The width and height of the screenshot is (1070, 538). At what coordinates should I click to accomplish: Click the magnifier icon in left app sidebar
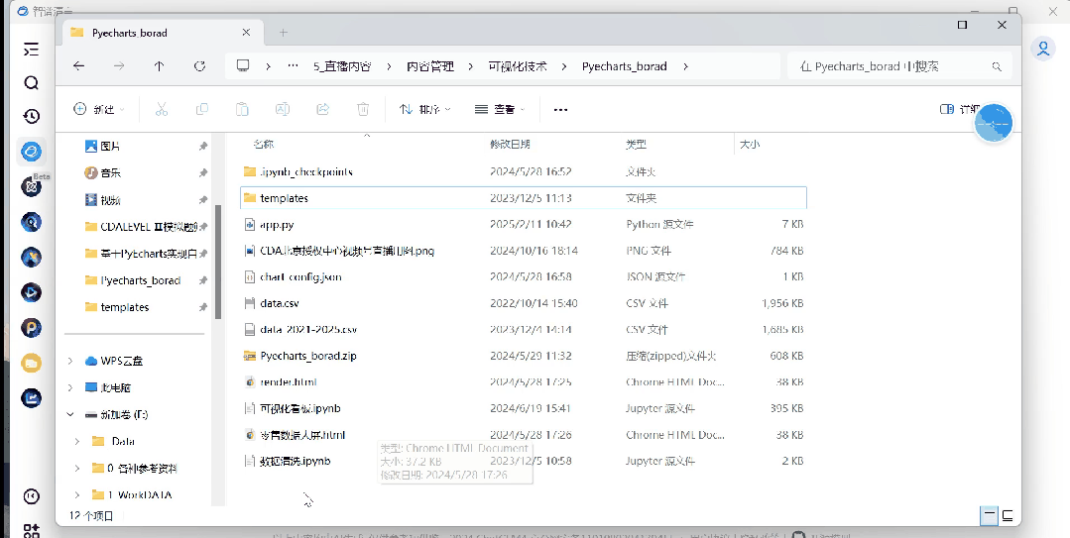(x=31, y=83)
